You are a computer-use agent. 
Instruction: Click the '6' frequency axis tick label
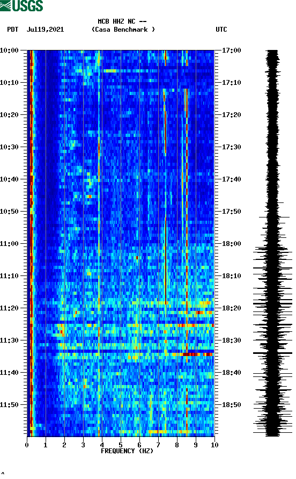(139, 445)
